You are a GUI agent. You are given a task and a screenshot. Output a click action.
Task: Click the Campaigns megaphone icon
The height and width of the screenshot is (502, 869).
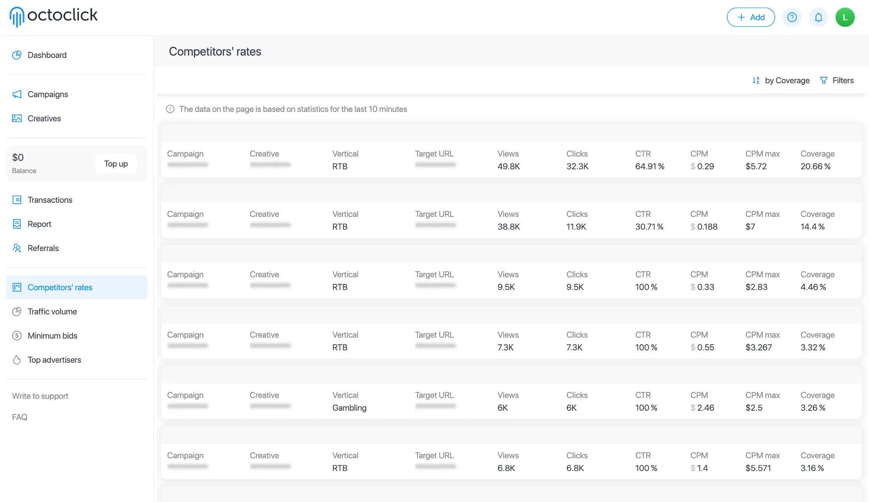click(x=17, y=94)
